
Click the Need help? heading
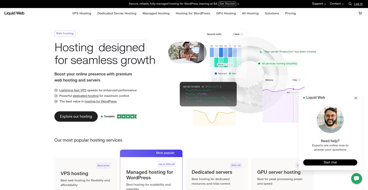(330, 141)
